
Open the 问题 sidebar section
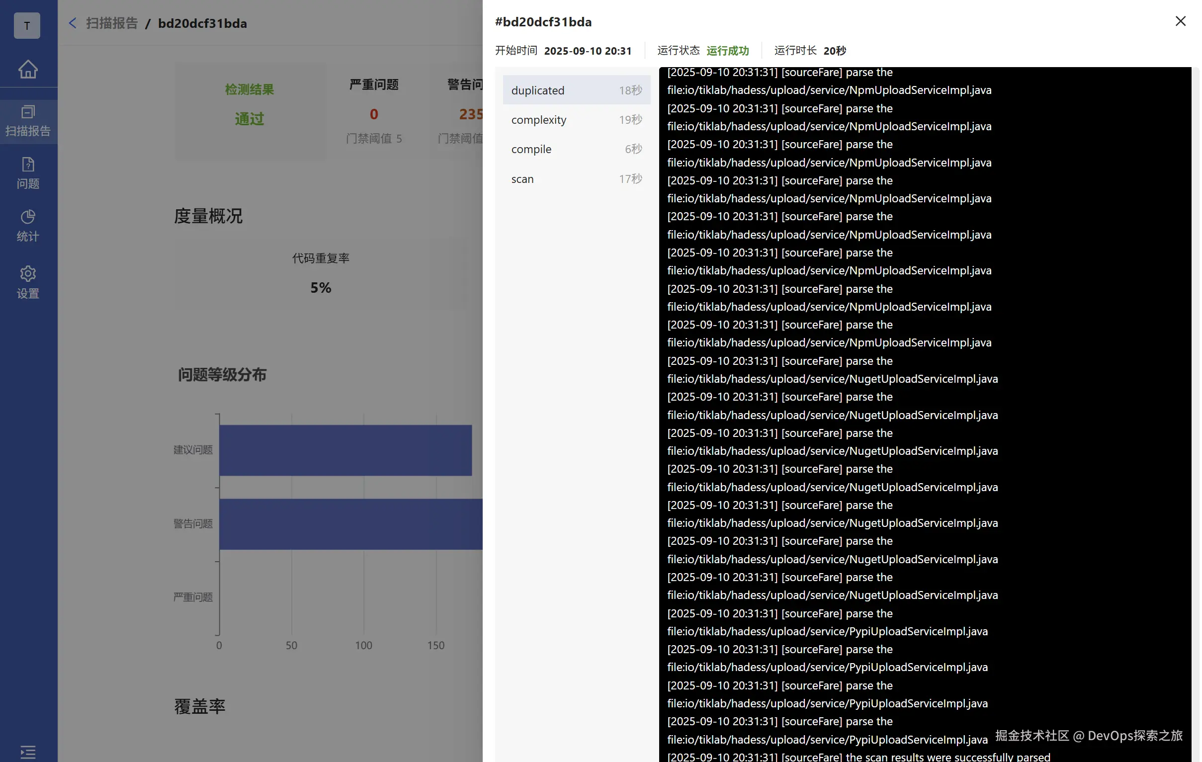click(28, 172)
